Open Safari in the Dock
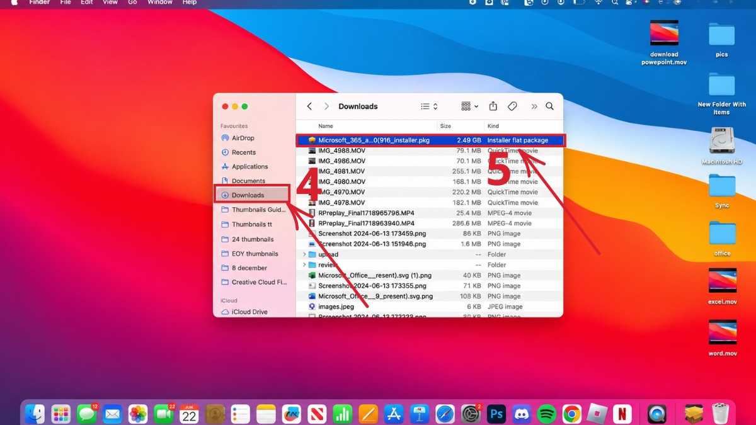The height and width of the screenshot is (425, 756). tap(445, 414)
